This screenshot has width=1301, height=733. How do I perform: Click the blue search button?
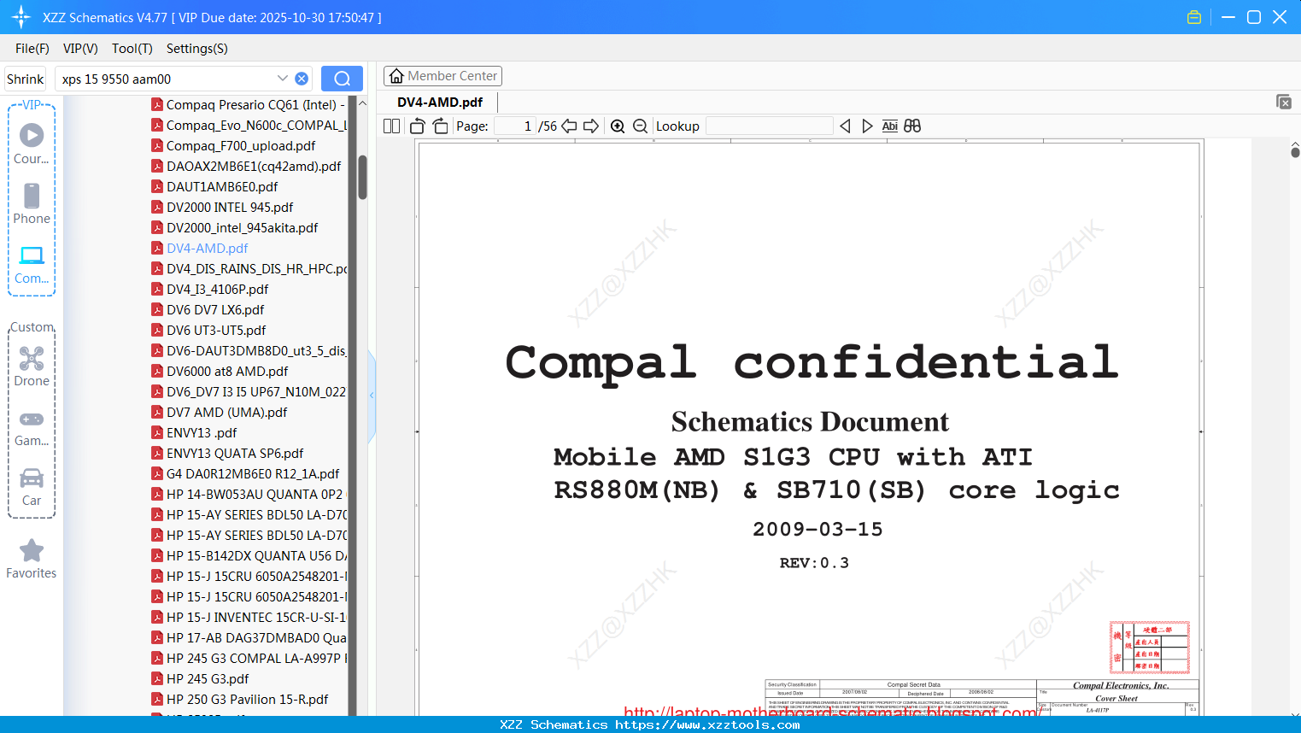[x=342, y=79]
